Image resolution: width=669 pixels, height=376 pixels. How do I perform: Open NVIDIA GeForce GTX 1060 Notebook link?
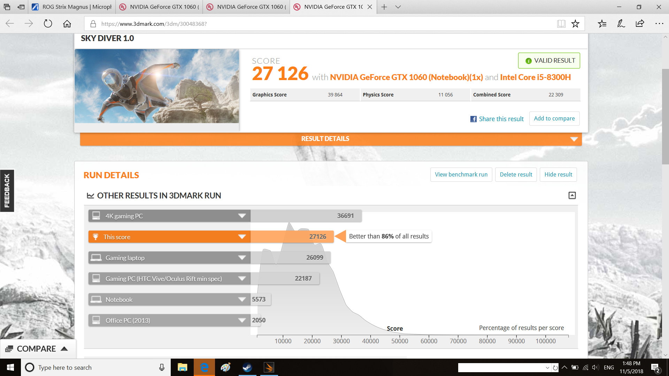[x=406, y=77]
